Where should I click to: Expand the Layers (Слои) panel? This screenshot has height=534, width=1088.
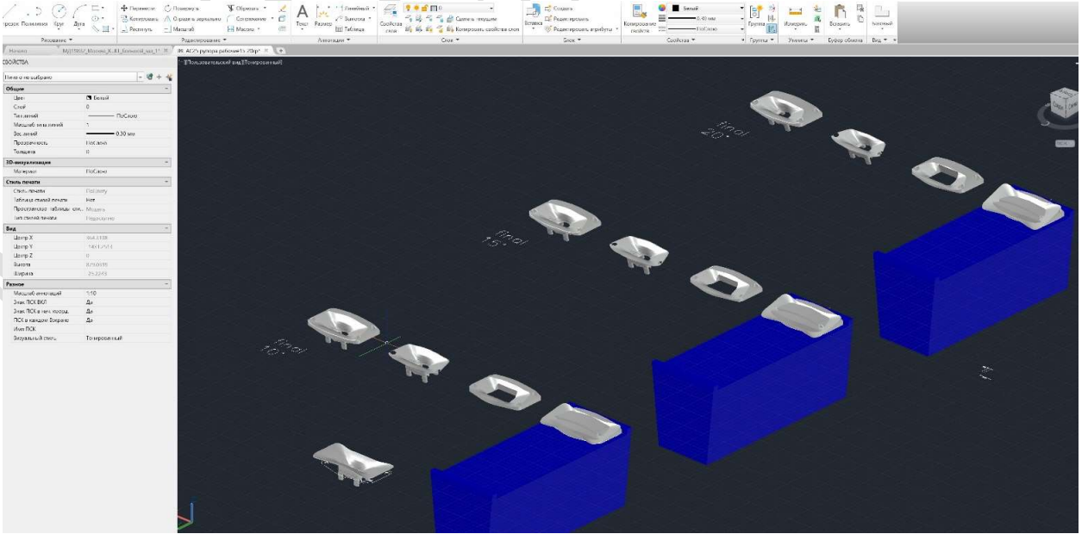click(x=449, y=40)
